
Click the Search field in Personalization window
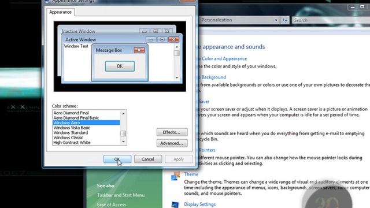pyautogui.click(x=331, y=20)
